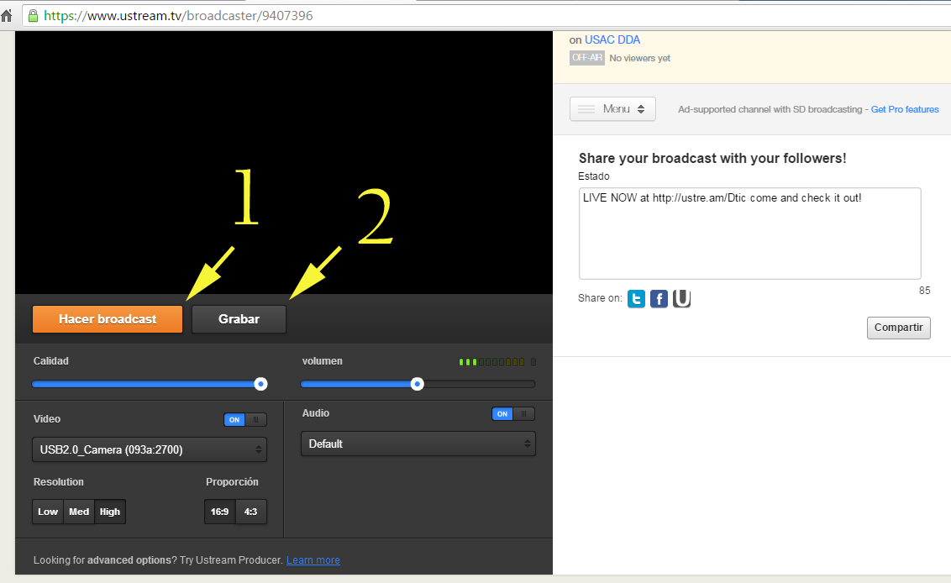This screenshot has width=951, height=583.
Task: Toggle the Video ON switch
Action: point(245,420)
